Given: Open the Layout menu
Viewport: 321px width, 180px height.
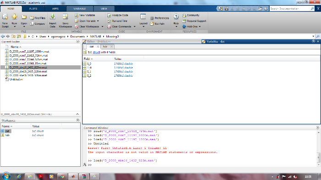Looking at the screenshot, I should coord(143,21).
